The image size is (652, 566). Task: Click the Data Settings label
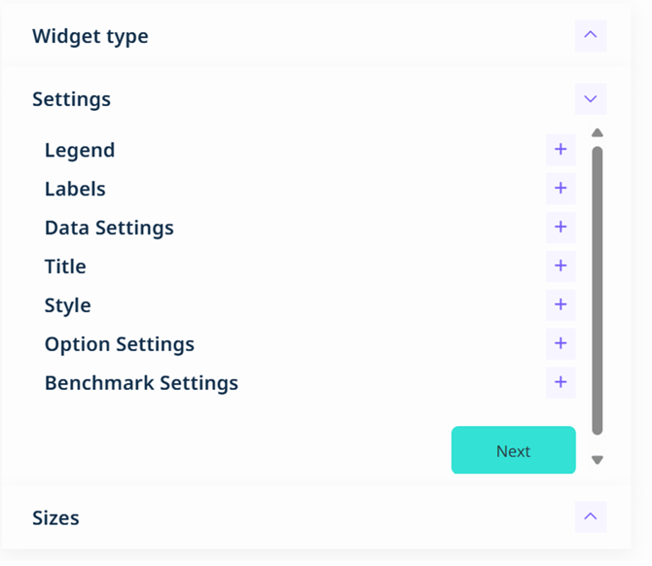tap(109, 229)
